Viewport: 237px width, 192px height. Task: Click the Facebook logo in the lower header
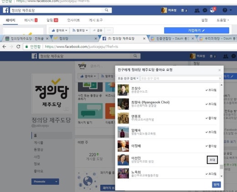[34, 56]
